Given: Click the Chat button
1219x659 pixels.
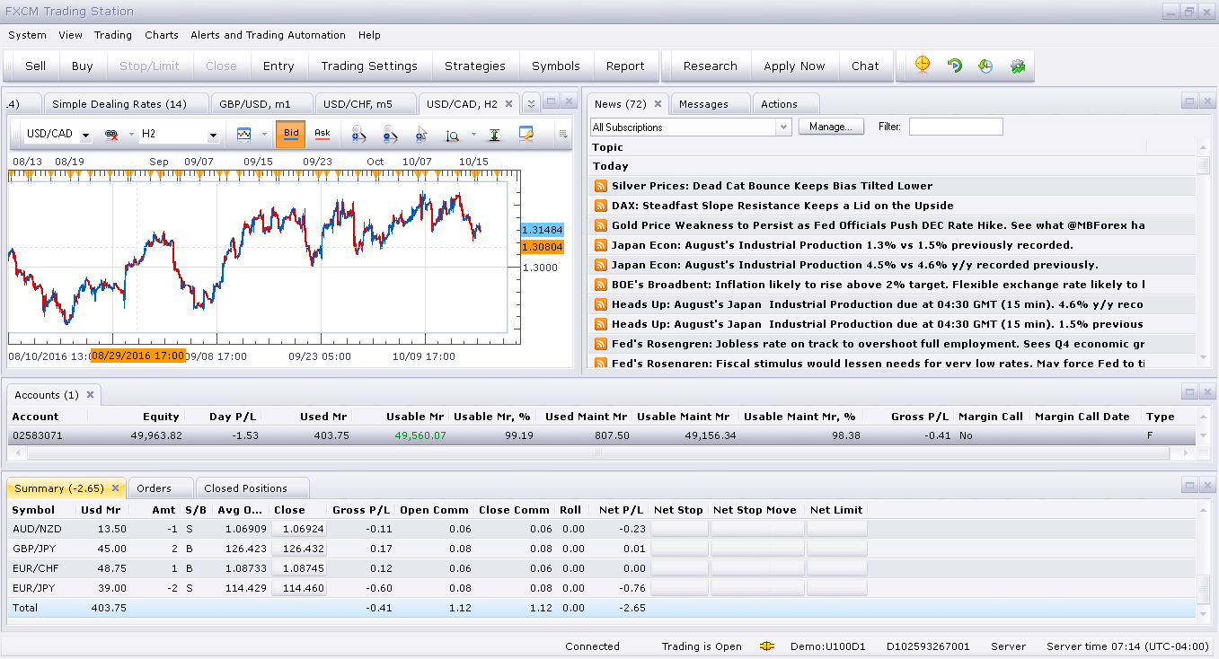Looking at the screenshot, I should coord(865,66).
